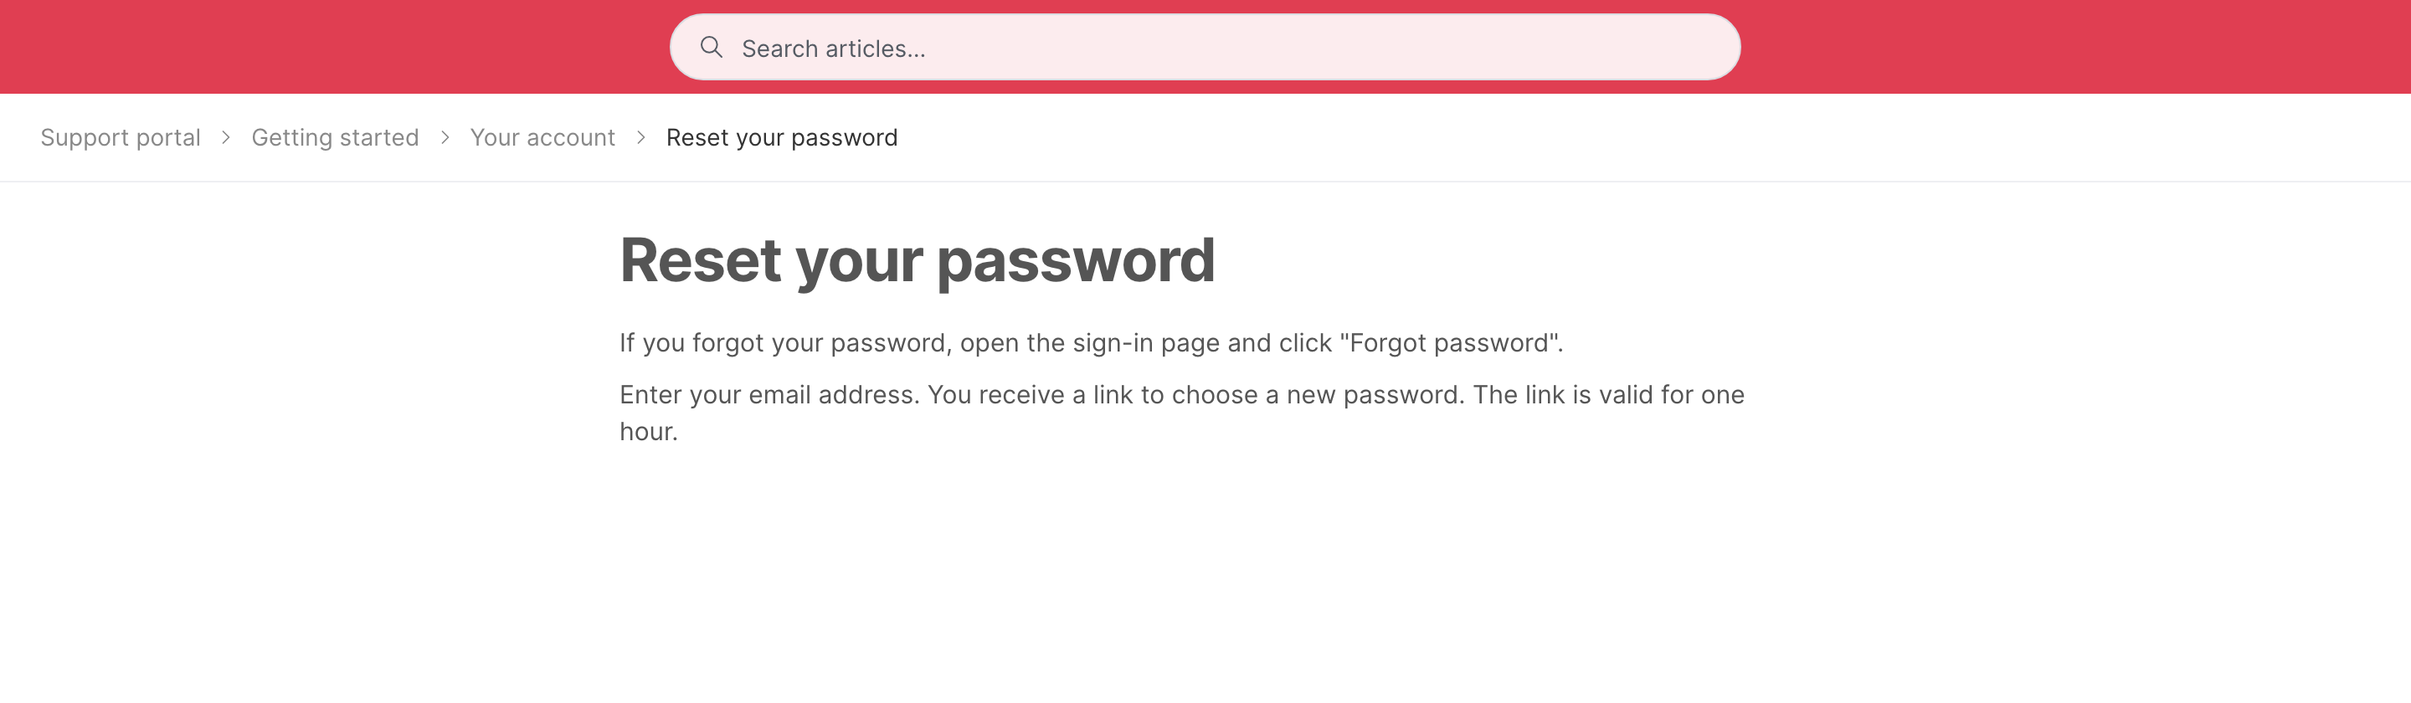Focus the "Search articles..." input field
Screen dimensions: 2411x703
point(1205,47)
